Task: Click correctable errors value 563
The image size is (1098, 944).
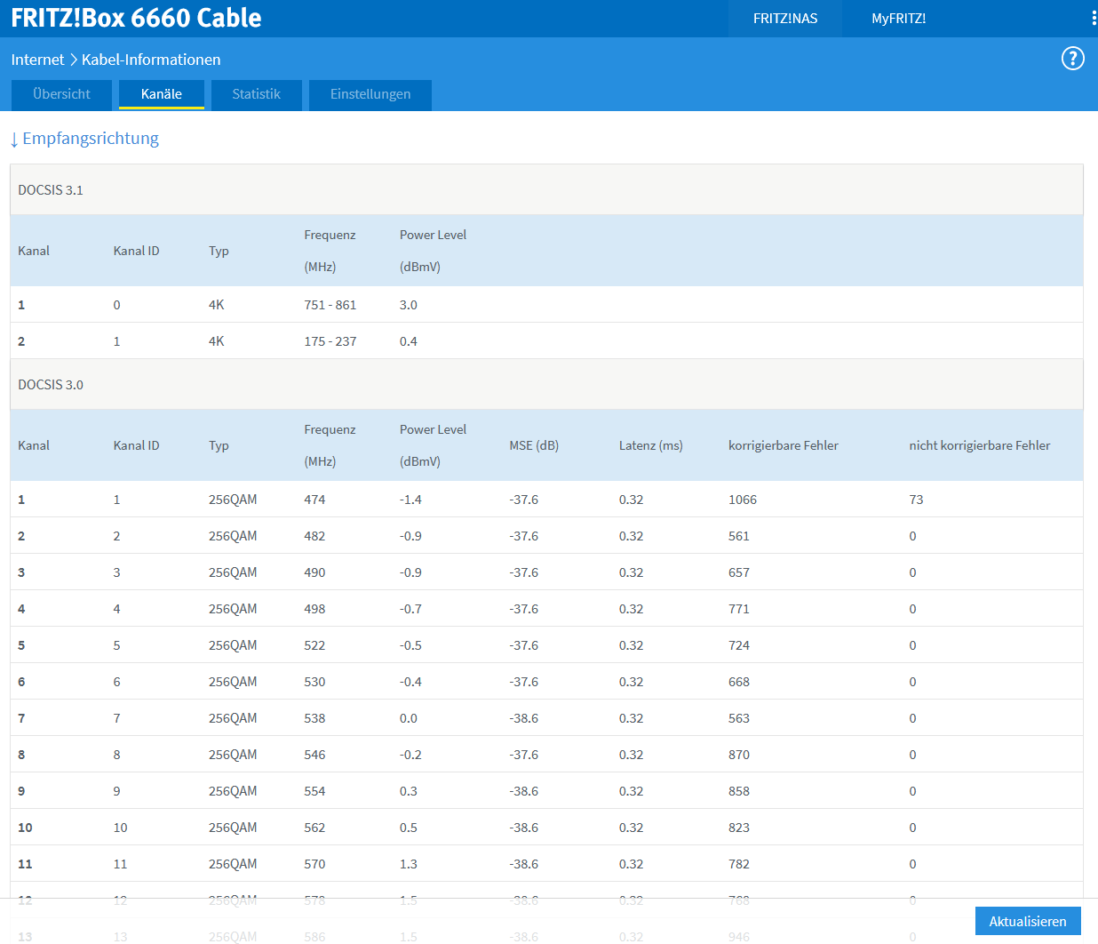Action: [739, 718]
